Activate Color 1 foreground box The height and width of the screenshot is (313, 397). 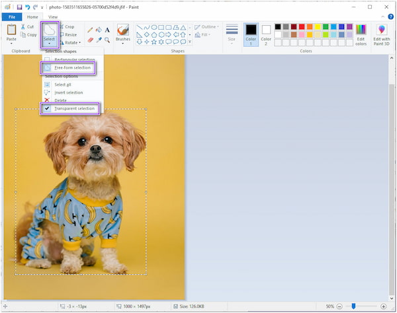tap(251, 34)
